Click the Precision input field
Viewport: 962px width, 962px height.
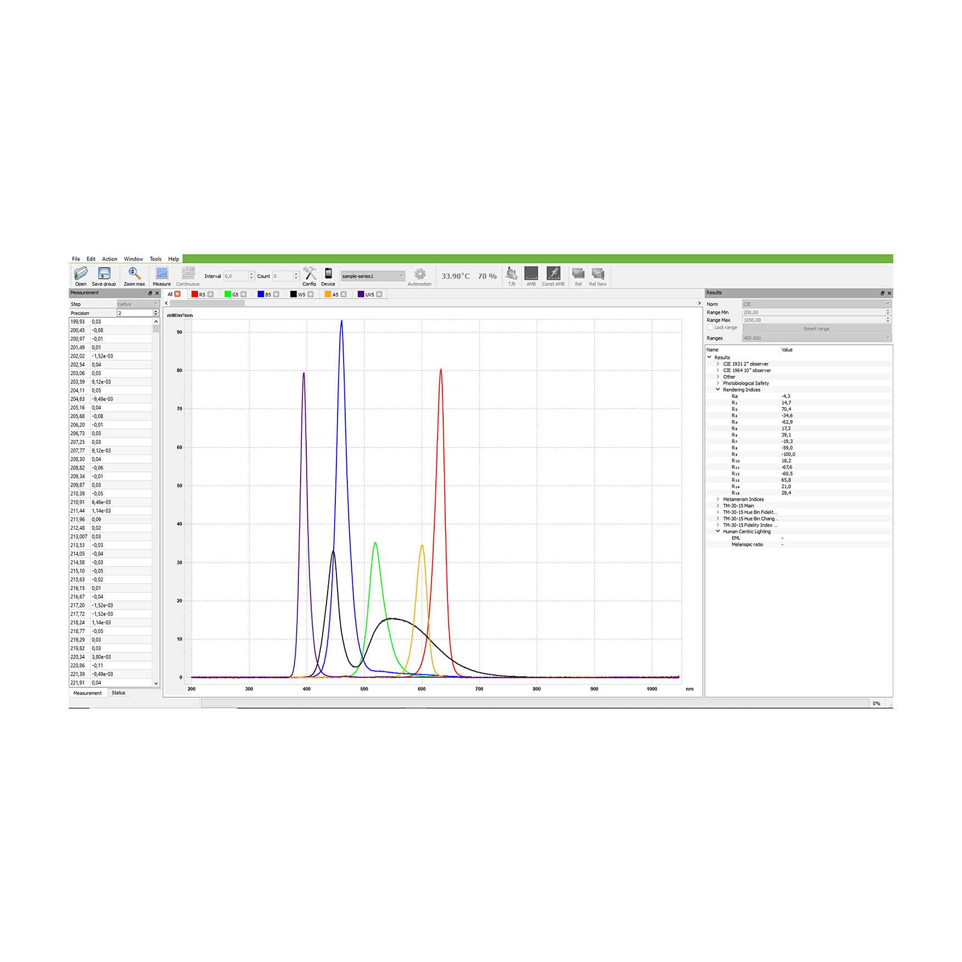(x=134, y=313)
